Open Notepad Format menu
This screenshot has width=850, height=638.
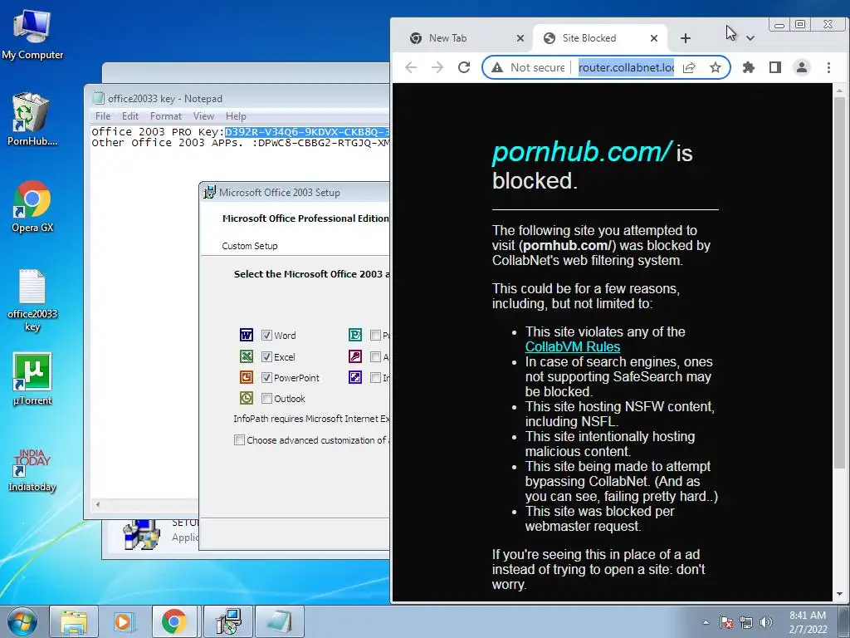165,116
